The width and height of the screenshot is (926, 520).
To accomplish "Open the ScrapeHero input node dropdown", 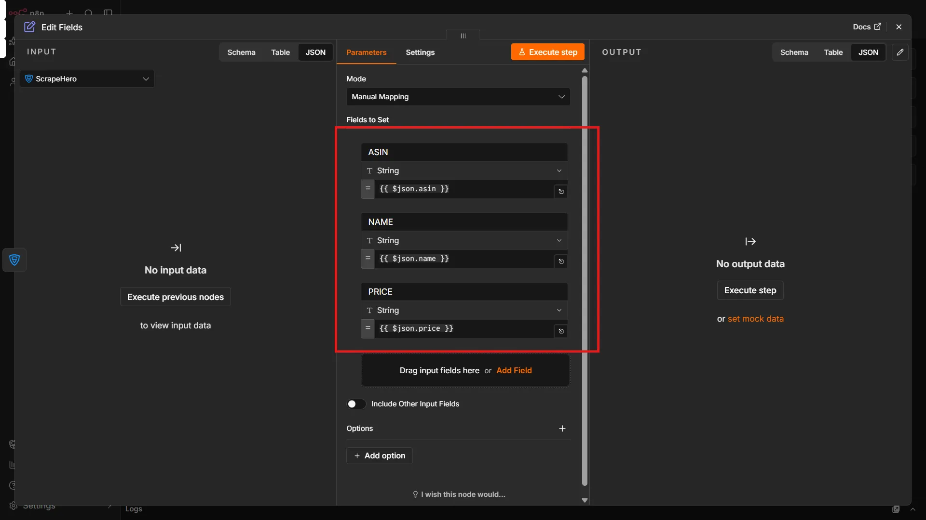I will tap(87, 79).
